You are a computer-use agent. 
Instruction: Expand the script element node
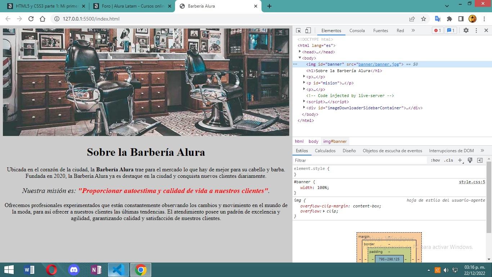pyautogui.click(x=304, y=101)
